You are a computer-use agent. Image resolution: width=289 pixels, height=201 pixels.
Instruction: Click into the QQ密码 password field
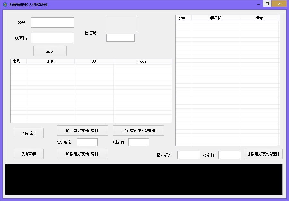(x=53, y=38)
